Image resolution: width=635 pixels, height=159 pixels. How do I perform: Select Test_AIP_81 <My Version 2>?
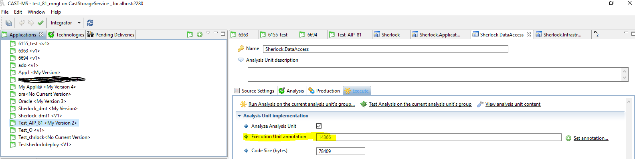pyautogui.click(x=47, y=123)
